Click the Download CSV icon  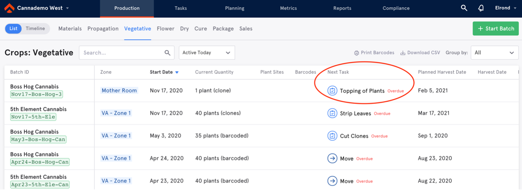point(403,53)
